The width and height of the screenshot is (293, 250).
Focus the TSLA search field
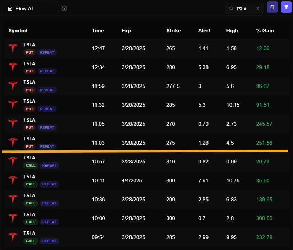tap(245, 8)
